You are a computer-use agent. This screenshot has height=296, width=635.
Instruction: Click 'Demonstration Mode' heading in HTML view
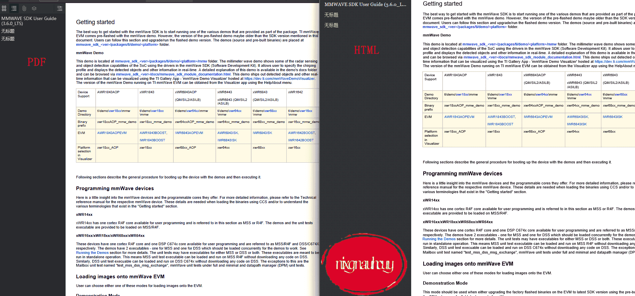click(x=445, y=283)
